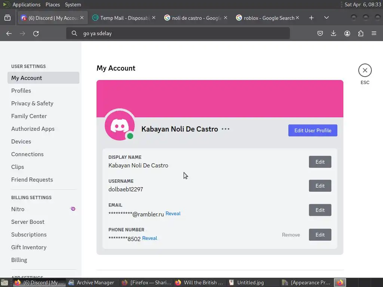Open Connections settings
383x287 pixels.
(43, 154)
